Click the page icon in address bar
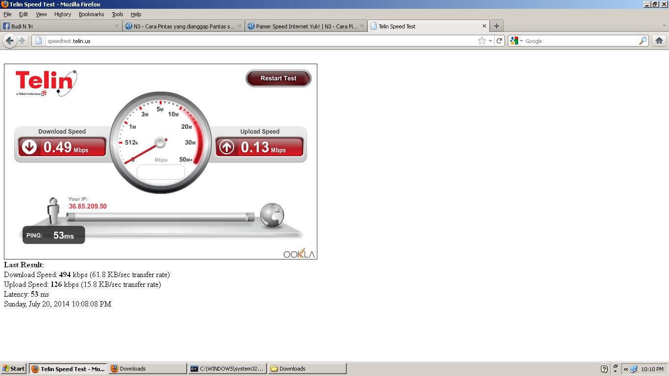Viewport: 669px width, 376px height. (39, 41)
